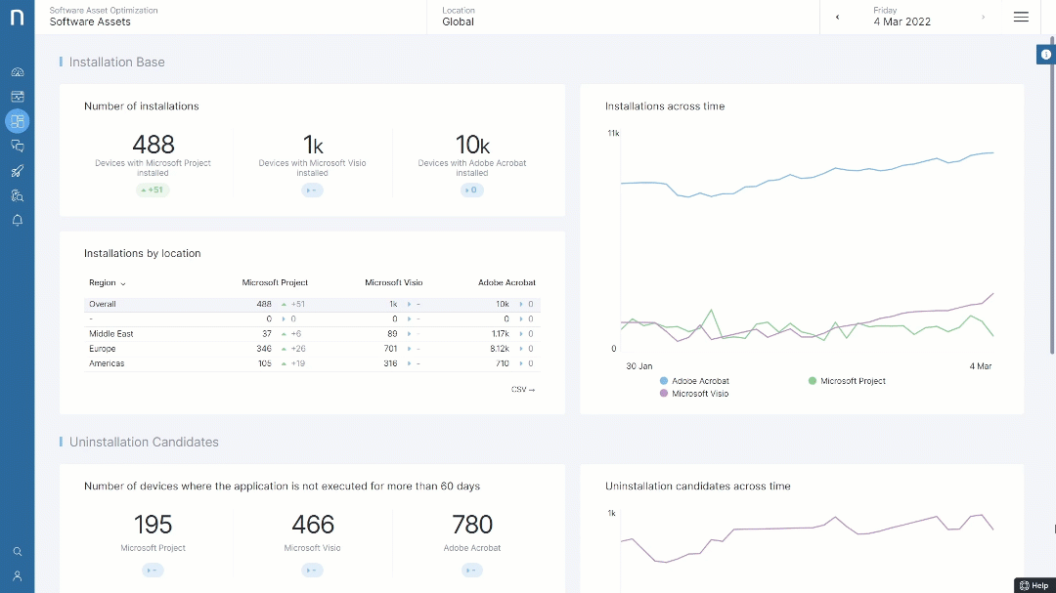This screenshot has height=593, width=1056.
Task: Open the hamburger menu at top right
Action: (1021, 17)
